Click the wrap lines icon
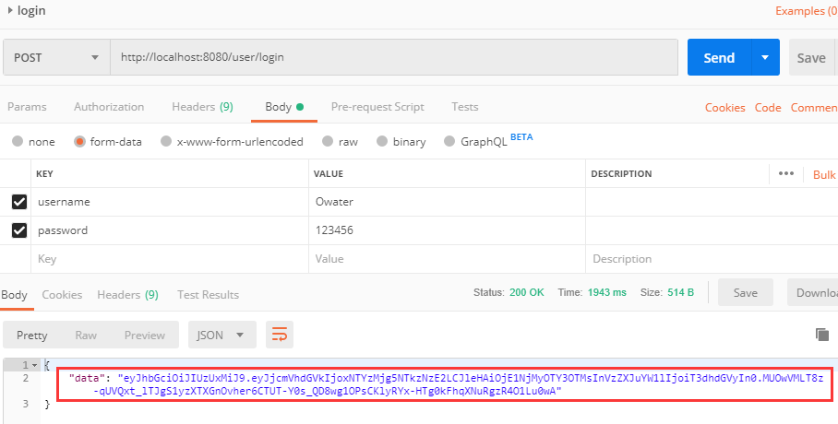838x424 pixels. 280,335
